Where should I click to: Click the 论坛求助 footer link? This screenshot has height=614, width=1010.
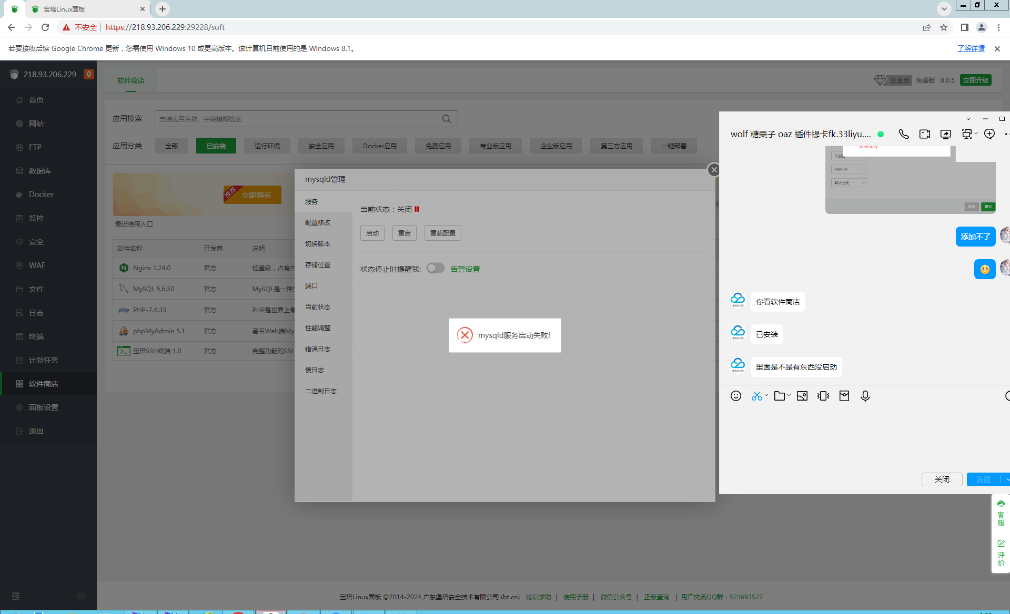coord(539,597)
